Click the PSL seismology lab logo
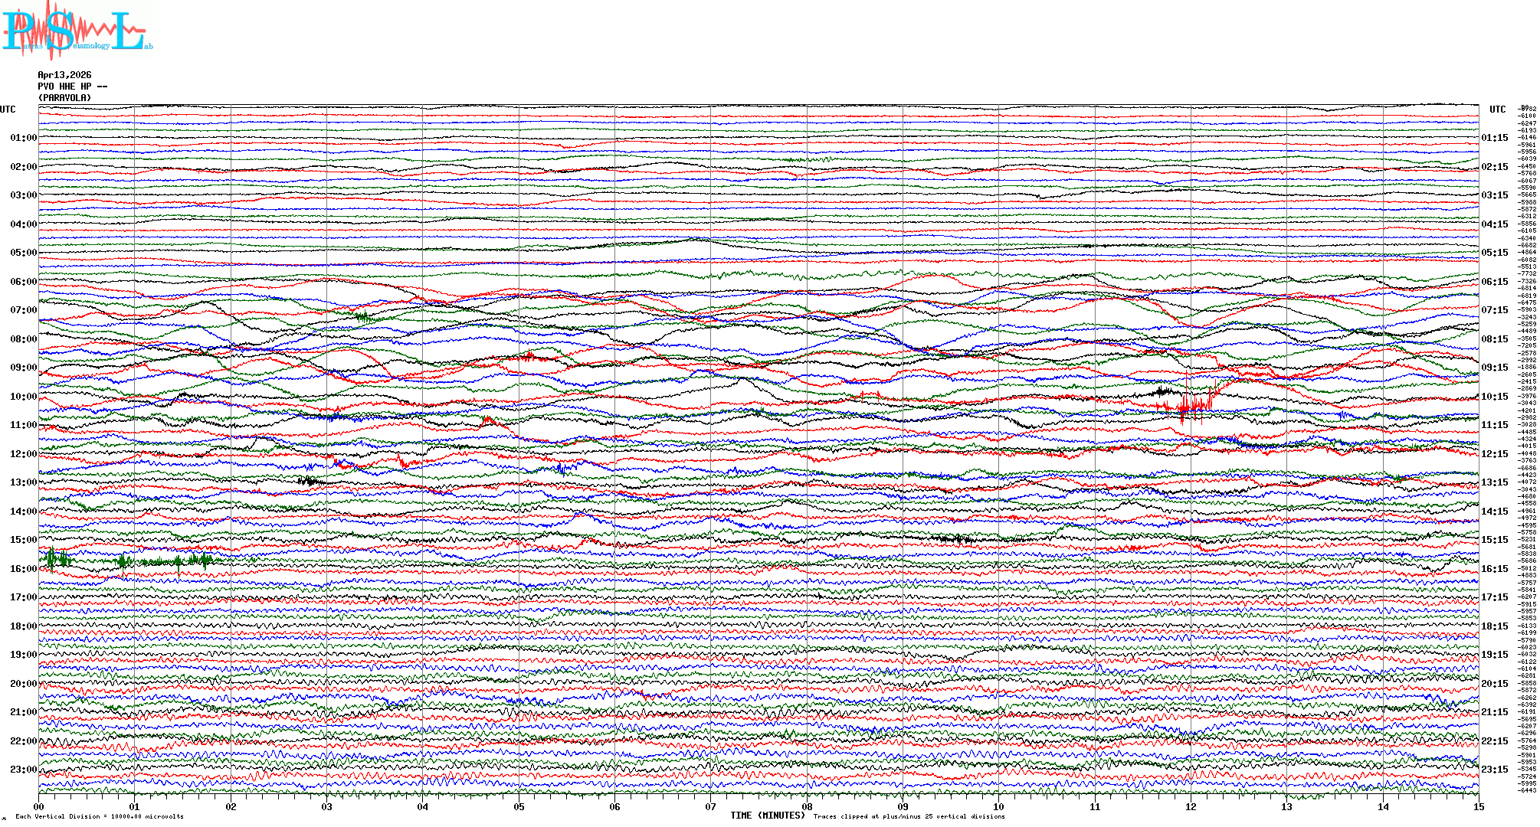Image resolution: width=1540 pixels, height=827 pixels. [x=77, y=31]
